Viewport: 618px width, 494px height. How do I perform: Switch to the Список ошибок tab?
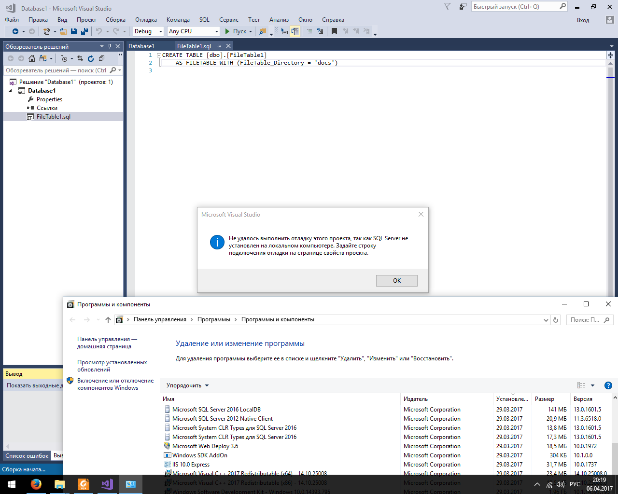coord(27,455)
